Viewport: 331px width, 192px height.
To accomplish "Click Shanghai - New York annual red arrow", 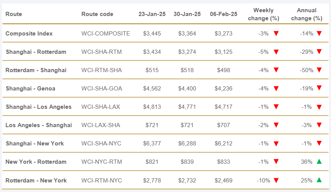I will [319, 144].
